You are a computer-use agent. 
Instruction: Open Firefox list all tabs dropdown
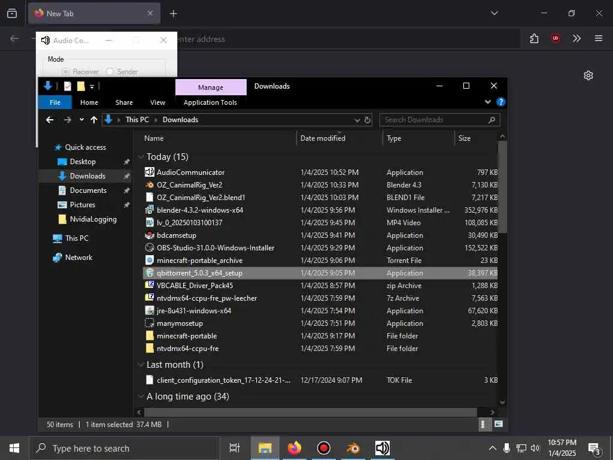pyautogui.click(x=494, y=13)
